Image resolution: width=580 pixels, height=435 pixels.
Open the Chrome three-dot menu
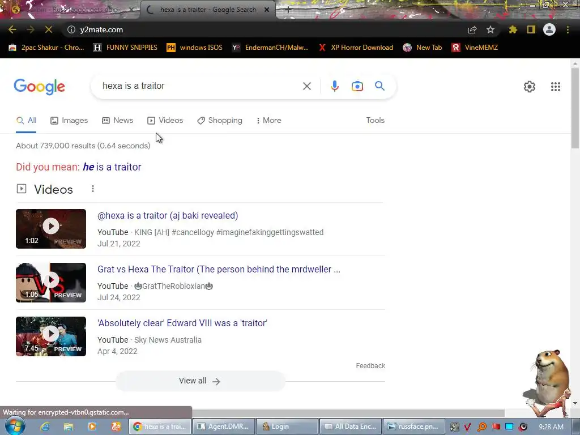(x=568, y=29)
